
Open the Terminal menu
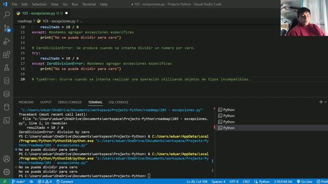point(89,4)
